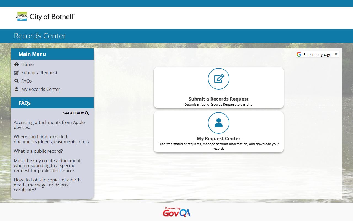Click the circular edit icon for records request
The height and width of the screenshot is (221, 353).
pyautogui.click(x=218, y=79)
